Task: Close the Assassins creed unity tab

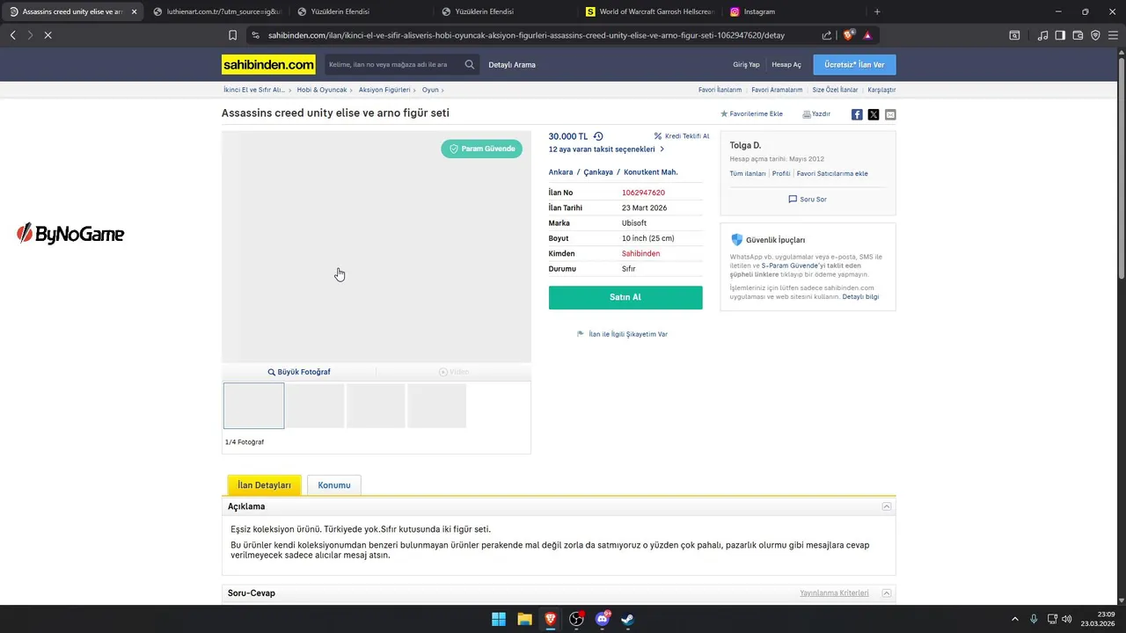Action: [x=134, y=11]
